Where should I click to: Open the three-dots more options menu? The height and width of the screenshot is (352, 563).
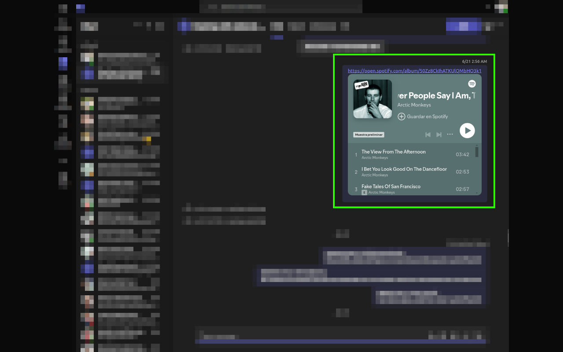450,134
